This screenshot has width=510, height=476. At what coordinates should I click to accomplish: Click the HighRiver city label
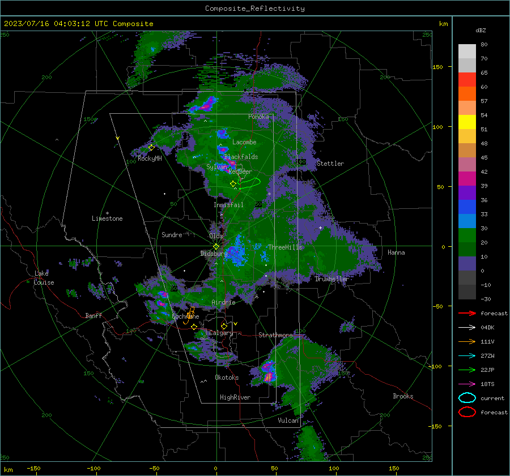pos(235,397)
